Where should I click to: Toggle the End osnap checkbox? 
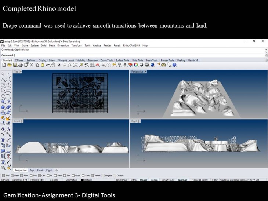3,176
